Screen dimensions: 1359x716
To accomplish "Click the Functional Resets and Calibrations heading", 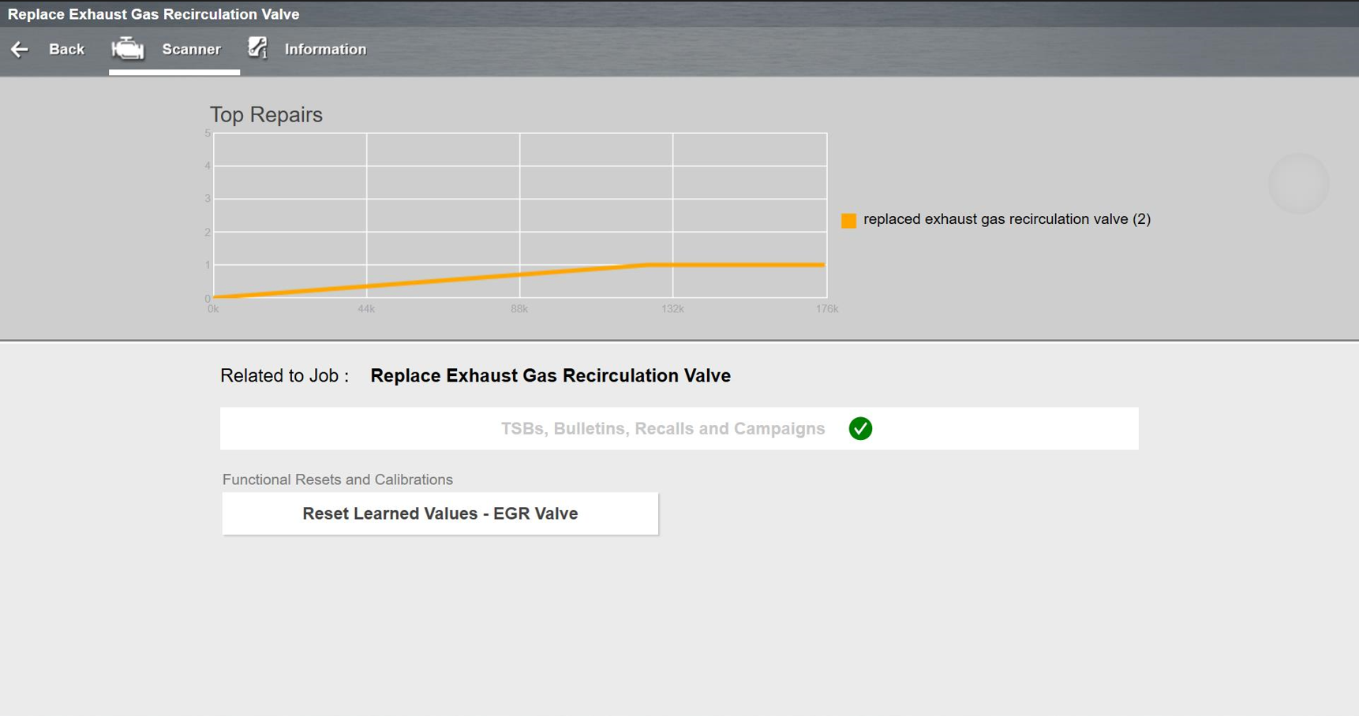I will 337,479.
